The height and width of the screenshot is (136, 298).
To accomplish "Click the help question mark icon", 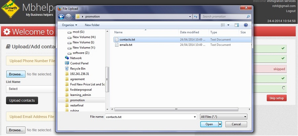I will coord(246,25).
